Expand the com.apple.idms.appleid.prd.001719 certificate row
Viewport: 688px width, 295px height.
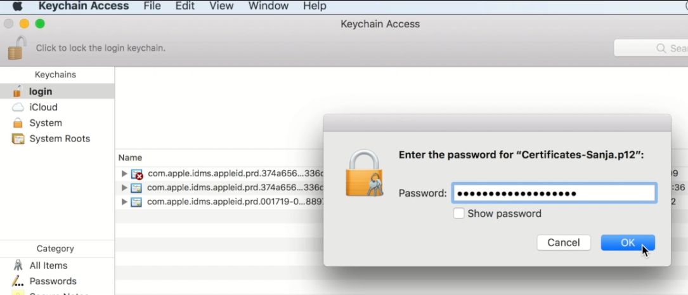(124, 202)
